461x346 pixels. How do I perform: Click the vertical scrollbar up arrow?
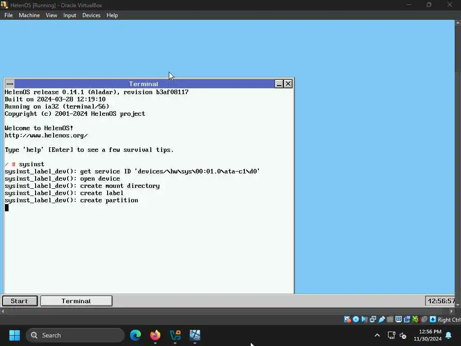tap(458, 23)
